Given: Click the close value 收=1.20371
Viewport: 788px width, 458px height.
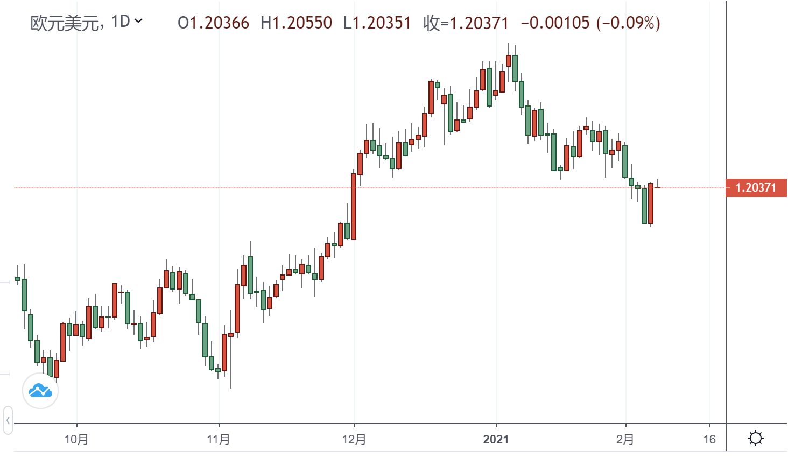Looking at the screenshot, I should coord(466,23).
